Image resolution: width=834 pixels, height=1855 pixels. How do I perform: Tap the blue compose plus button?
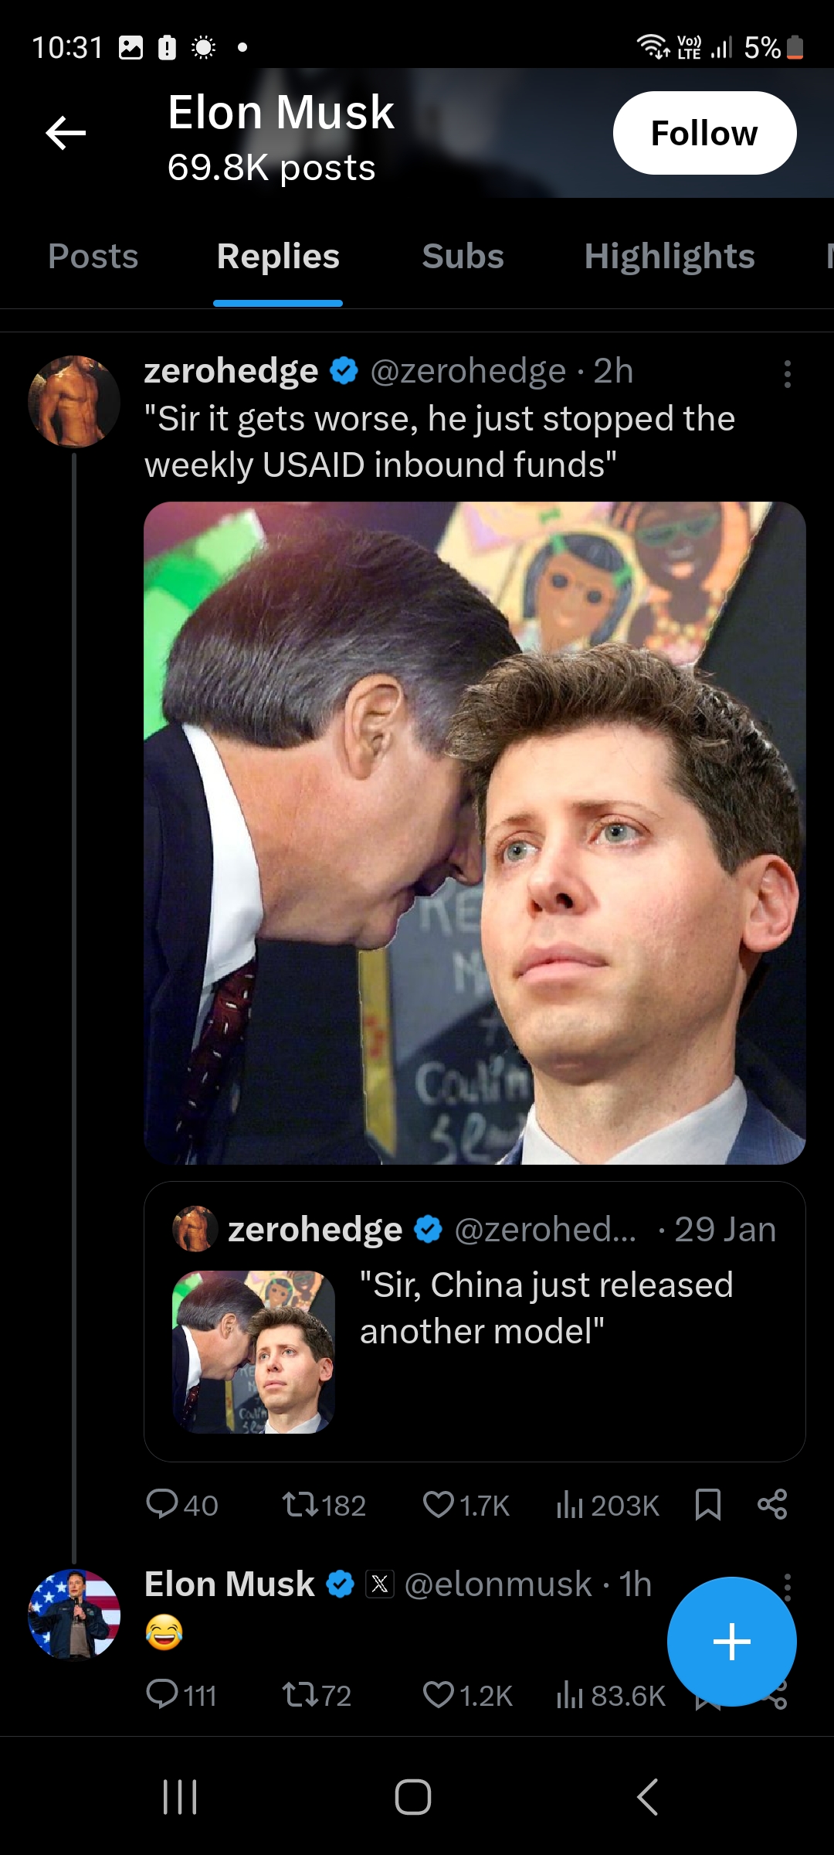(731, 1641)
